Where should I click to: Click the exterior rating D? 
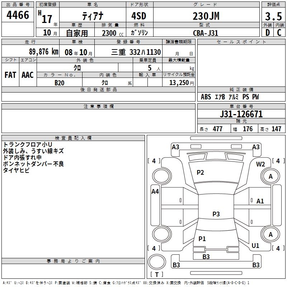pyautogui.click(x=268, y=33)
